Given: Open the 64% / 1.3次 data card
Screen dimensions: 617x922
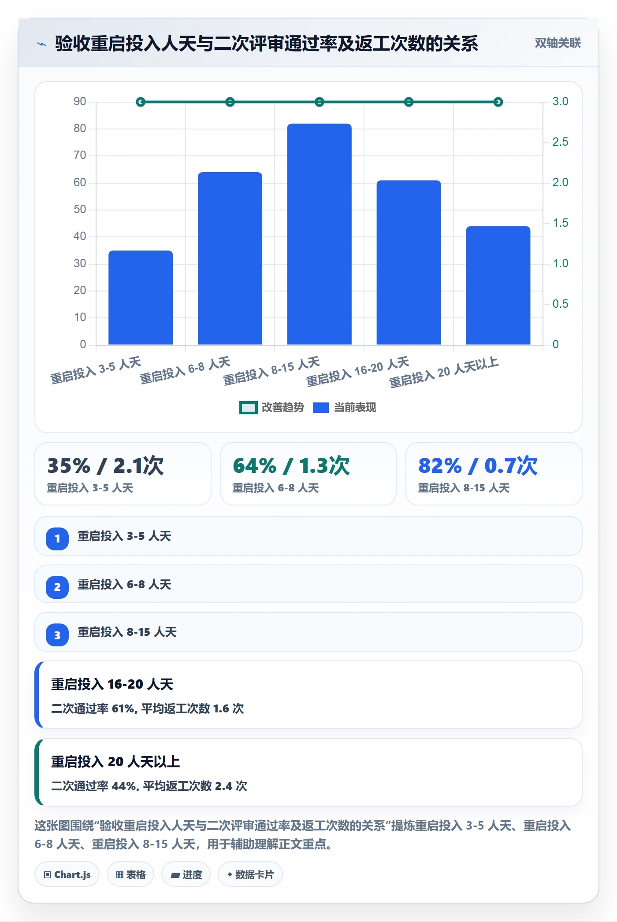Looking at the screenshot, I should [x=308, y=474].
